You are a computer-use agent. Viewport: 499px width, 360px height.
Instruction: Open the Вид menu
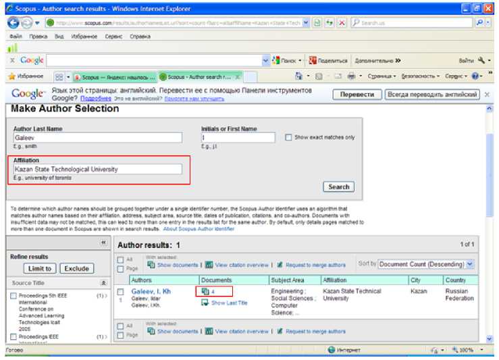click(x=59, y=36)
